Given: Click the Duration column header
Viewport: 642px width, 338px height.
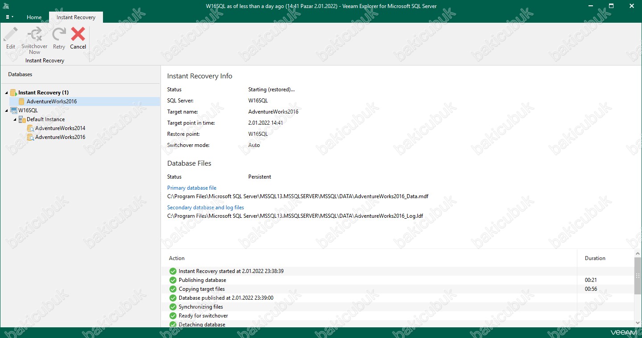Looking at the screenshot, I should click(x=595, y=258).
